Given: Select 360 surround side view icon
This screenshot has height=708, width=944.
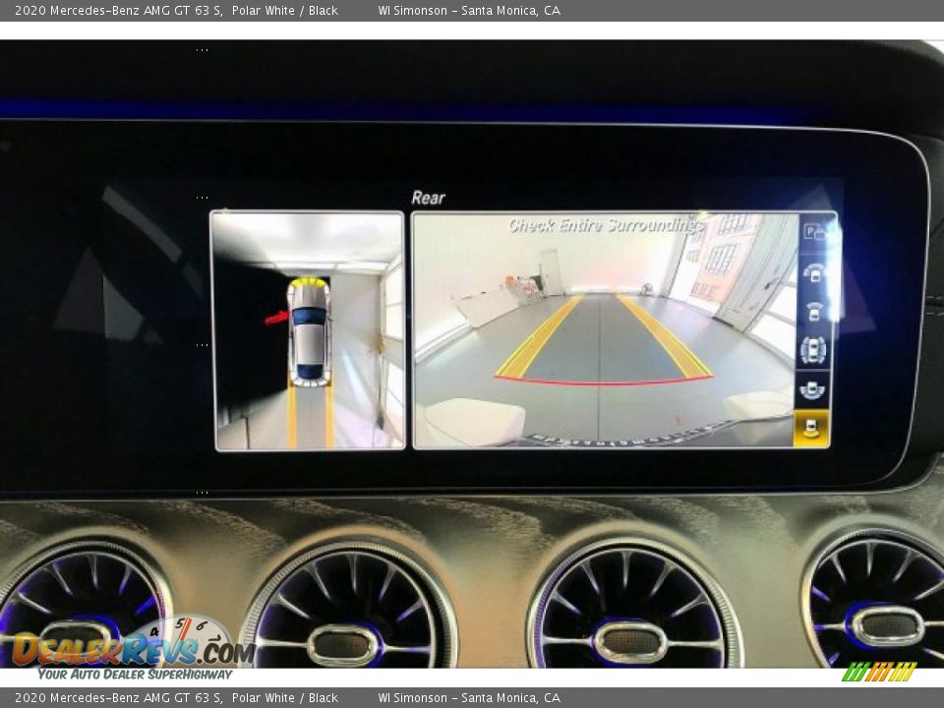Looking at the screenshot, I should pyautogui.click(x=813, y=350).
